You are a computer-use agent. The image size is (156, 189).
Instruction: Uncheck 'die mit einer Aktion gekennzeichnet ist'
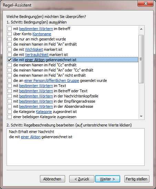pos(10,60)
